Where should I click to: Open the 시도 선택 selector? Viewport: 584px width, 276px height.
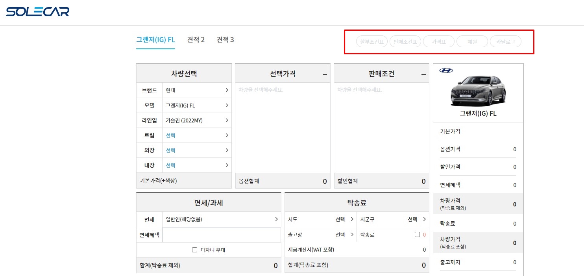click(x=321, y=219)
